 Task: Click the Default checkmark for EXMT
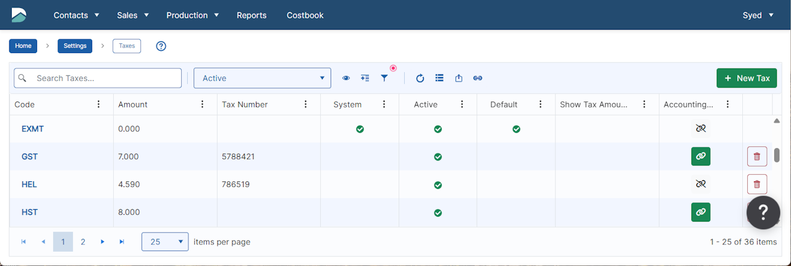(516, 130)
